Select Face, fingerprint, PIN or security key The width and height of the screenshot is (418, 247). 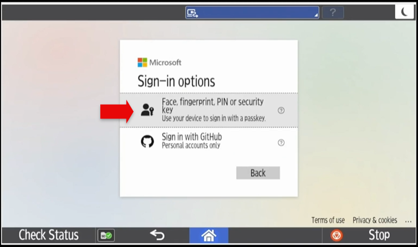tap(209, 110)
